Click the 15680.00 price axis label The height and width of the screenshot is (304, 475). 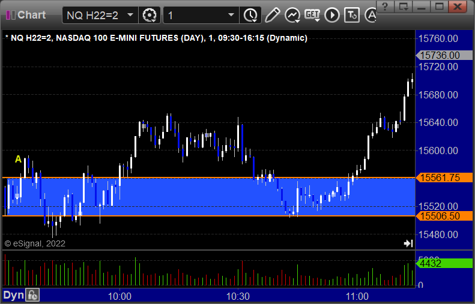coord(438,95)
